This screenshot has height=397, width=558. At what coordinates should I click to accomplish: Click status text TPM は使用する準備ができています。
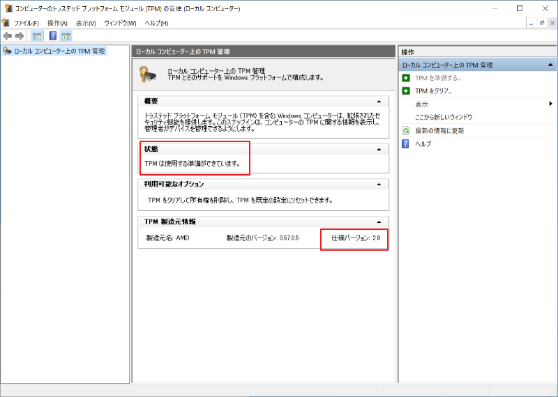click(193, 164)
